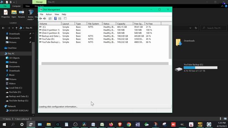Select the (C:) volume row
This screenshot has height=128, width=228.
(x=104, y=27)
